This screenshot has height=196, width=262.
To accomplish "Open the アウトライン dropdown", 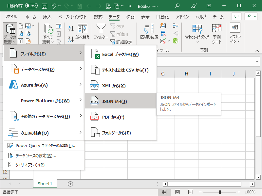I will (x=235, y=33).
